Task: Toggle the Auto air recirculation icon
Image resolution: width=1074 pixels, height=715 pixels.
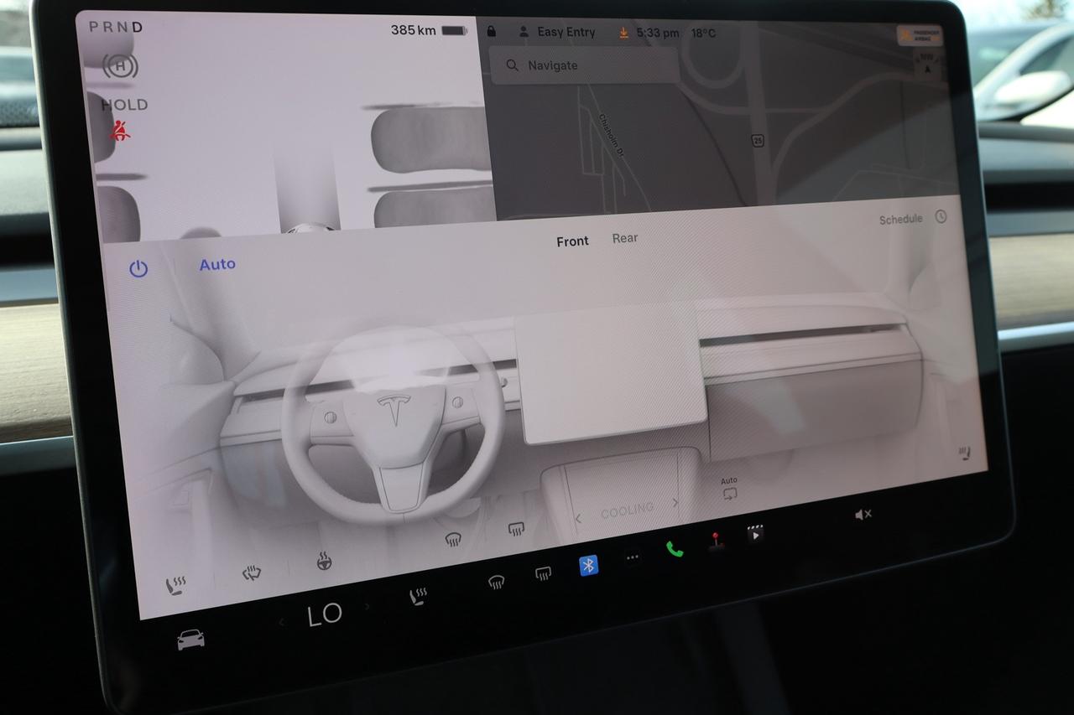Action: [729, 490]
